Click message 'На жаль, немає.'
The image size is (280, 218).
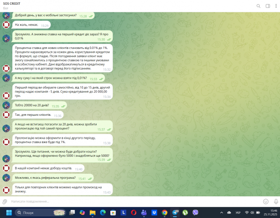[x=32, y=25]
